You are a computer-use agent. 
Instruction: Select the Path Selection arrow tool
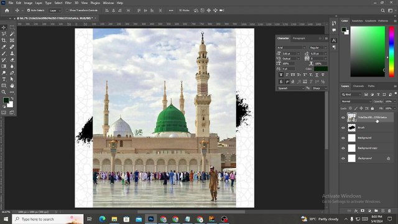click(x=12, y=79)
